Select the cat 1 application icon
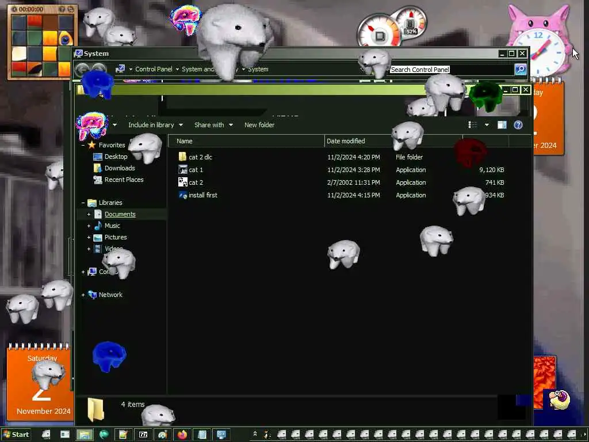 (x=182, y=170)
